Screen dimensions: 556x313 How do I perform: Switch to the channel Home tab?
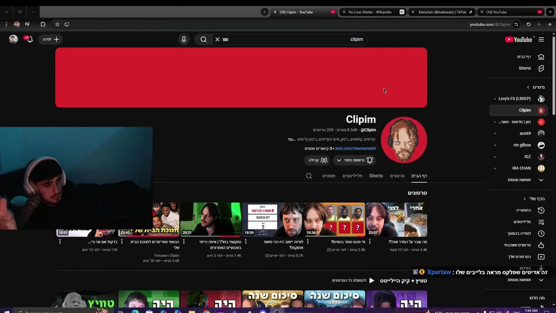(419, 176)
